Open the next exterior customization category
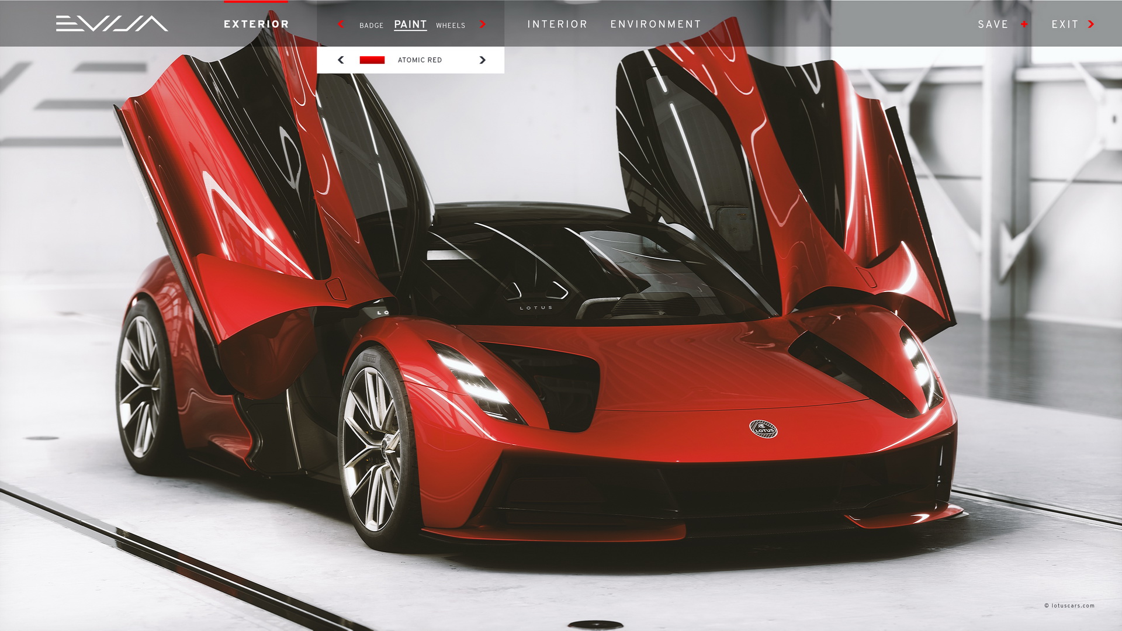This screenshot has width=1122, height=631. pos(482,25)
